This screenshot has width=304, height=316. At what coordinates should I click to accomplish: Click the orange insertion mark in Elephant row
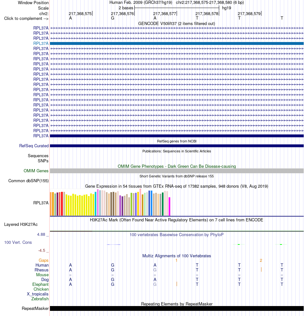pos(177,284)
